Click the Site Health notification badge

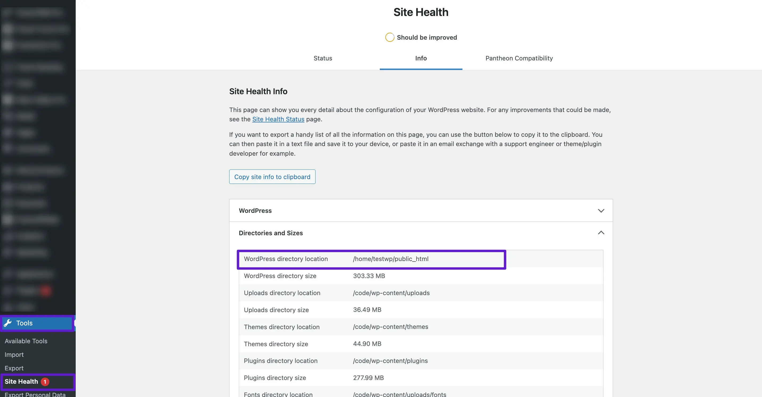(x=45, y=382)
